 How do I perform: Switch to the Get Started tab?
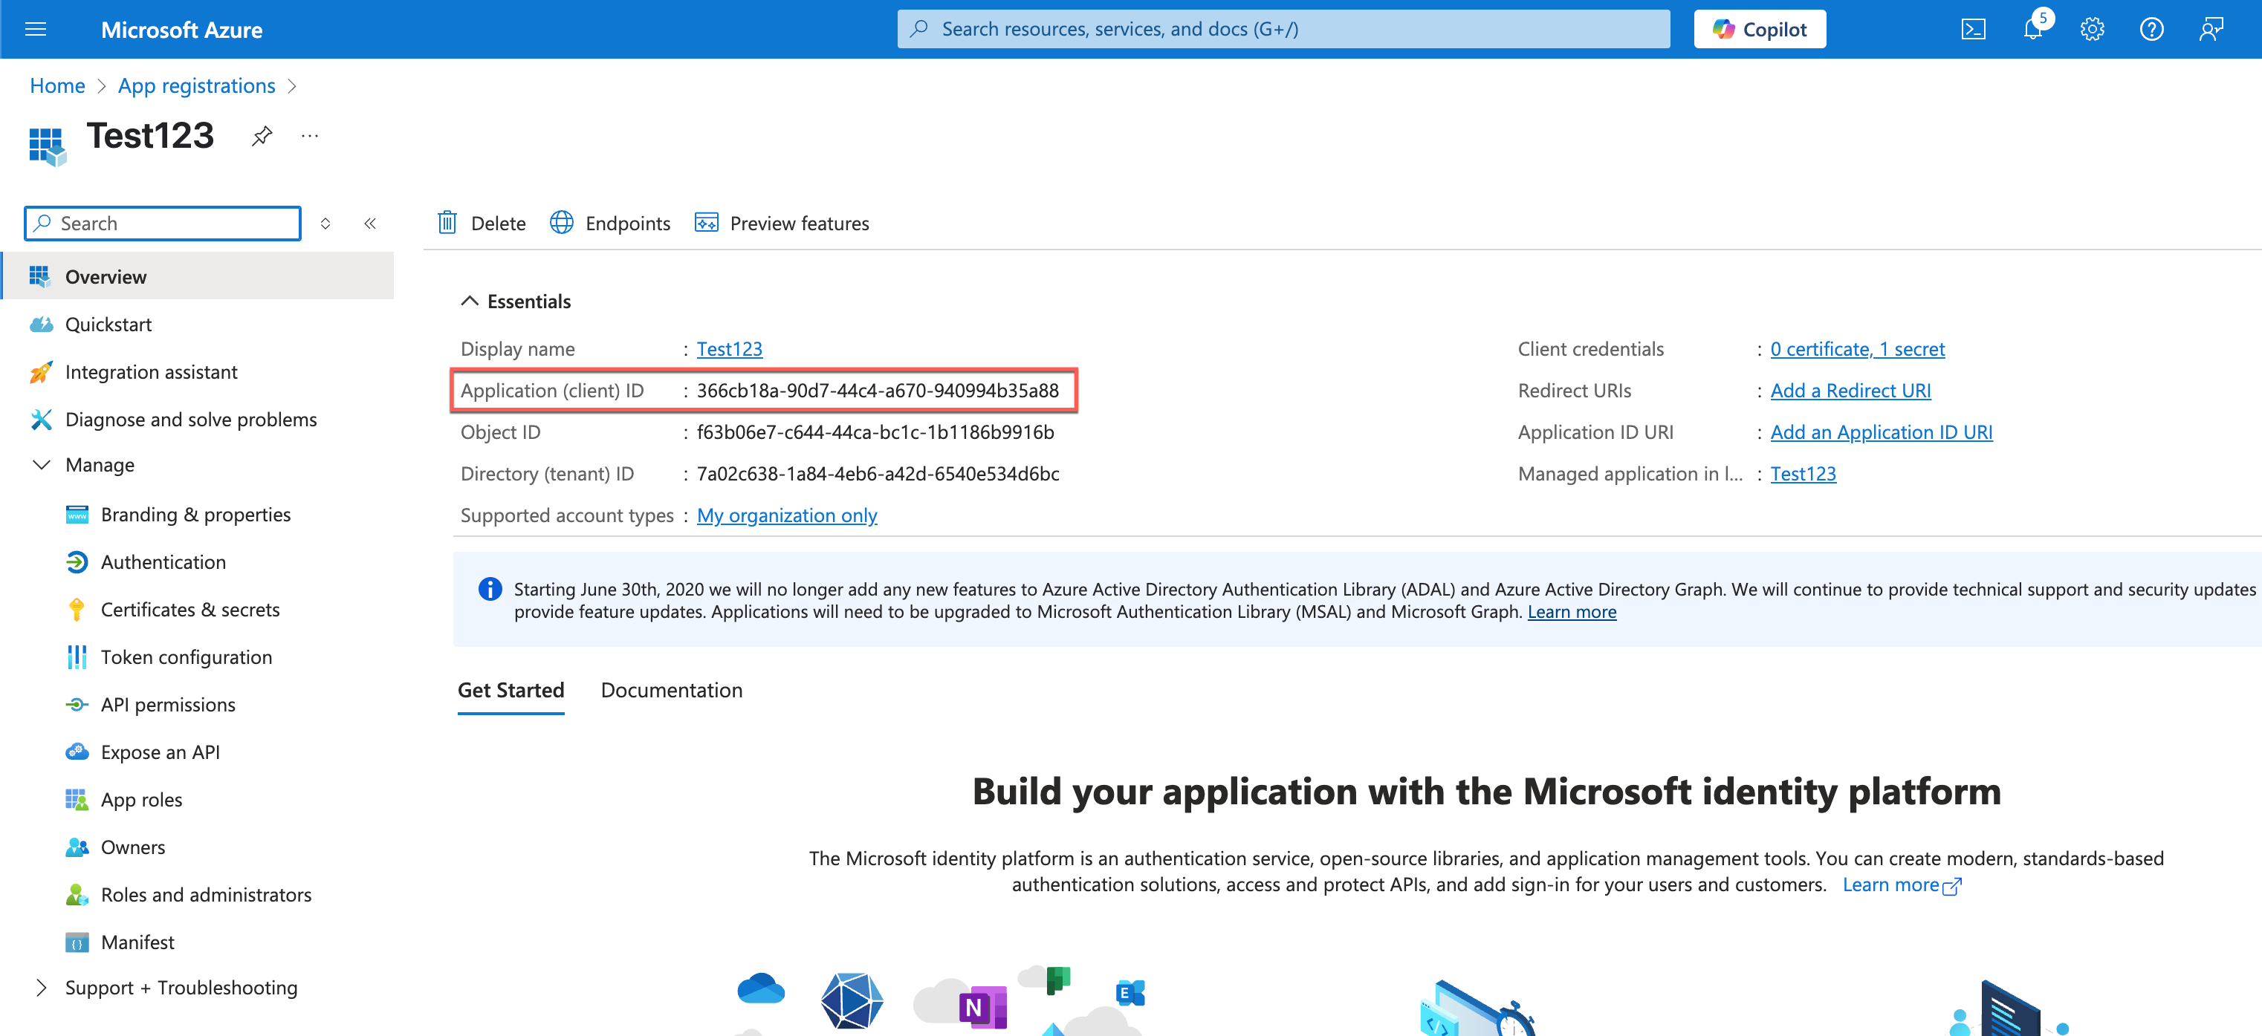[x=511, y=691]
